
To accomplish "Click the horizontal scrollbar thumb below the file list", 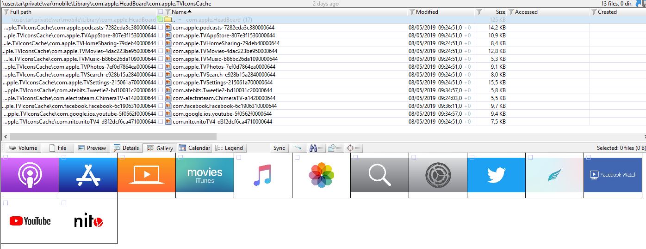I will 113,137.
